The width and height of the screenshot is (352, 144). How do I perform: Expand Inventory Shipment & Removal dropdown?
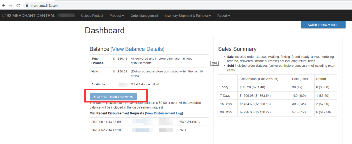(x=187, y=16)
